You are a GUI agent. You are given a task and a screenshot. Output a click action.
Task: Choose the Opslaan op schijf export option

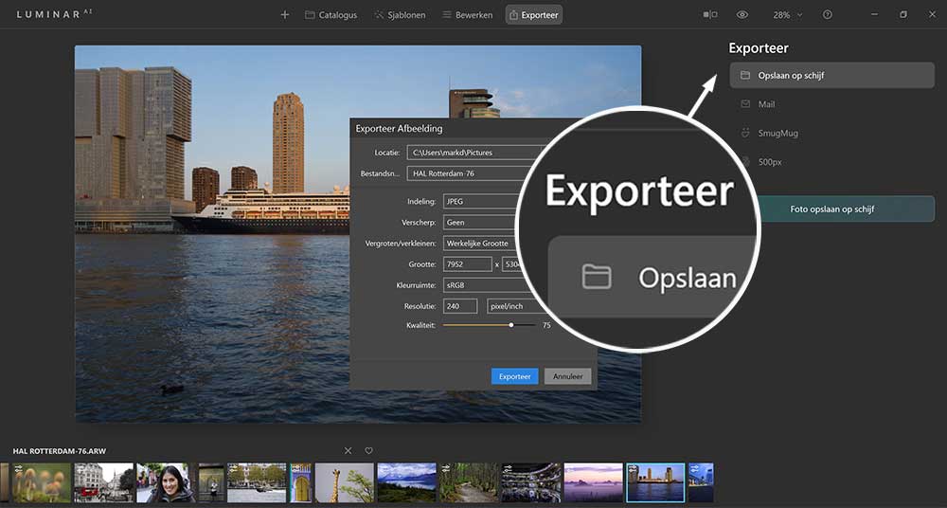pyautogui.click(x=831, y=76)
